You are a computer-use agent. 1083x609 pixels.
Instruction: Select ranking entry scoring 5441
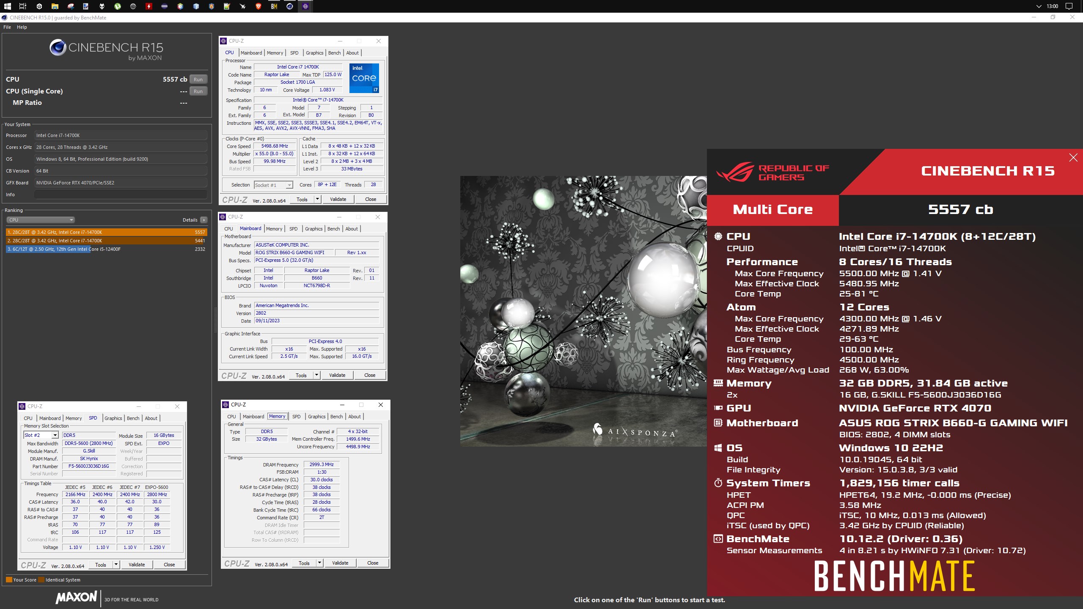click(106, 241)
